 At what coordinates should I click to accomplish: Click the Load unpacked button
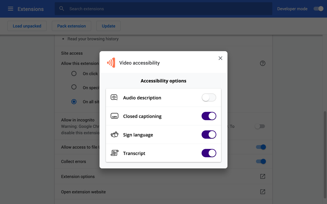pos(27,26)
